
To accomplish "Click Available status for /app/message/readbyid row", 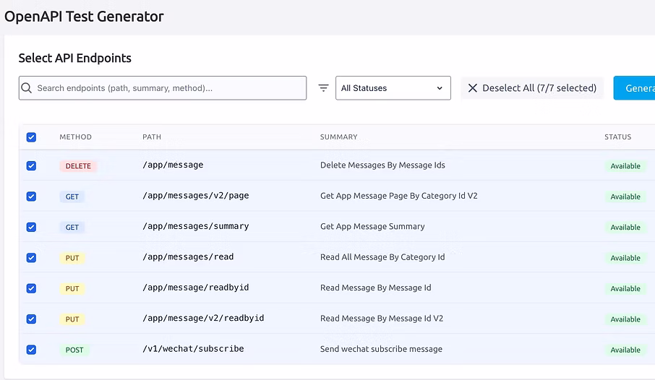I will click(x=625, y=289).
